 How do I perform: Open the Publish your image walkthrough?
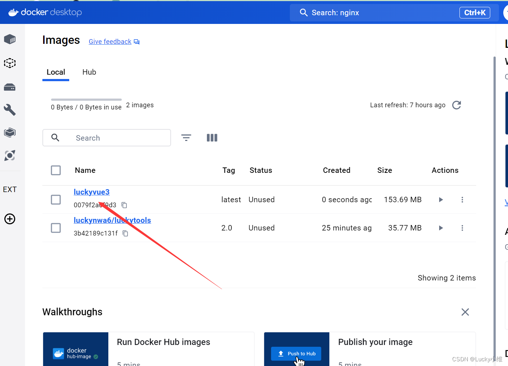coord(370,349)
